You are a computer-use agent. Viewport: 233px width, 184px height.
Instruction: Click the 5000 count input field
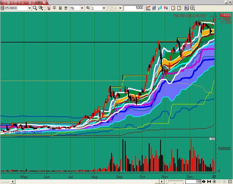[x=134, y=8]
